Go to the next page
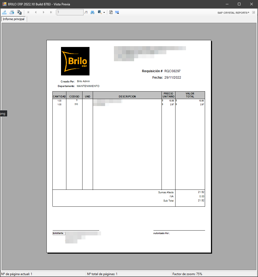The width and height of the screenshot is (258, 277). [44, 12]
